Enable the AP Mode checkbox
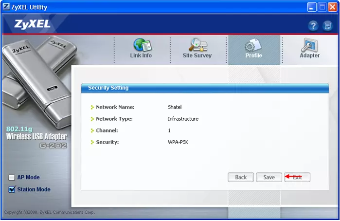 pyautogui.click(x=12, y=177)
